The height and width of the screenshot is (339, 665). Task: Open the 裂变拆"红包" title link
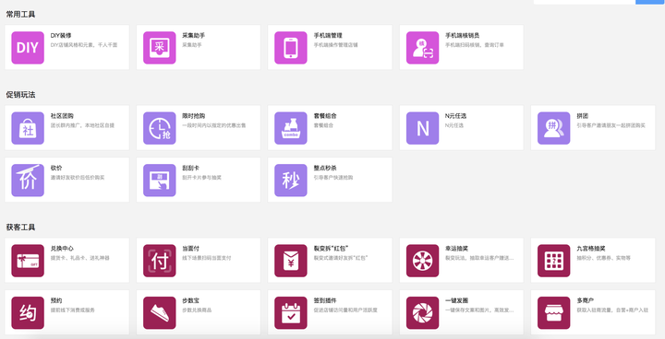click(331, 249)
